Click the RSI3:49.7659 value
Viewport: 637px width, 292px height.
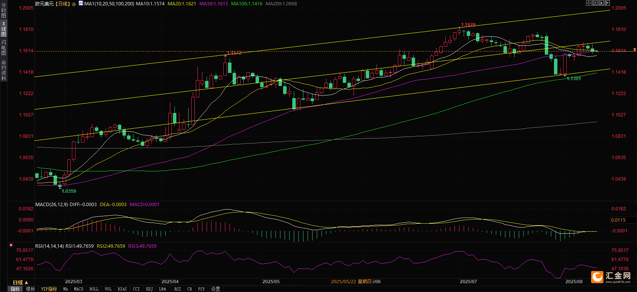coord(142,246)
